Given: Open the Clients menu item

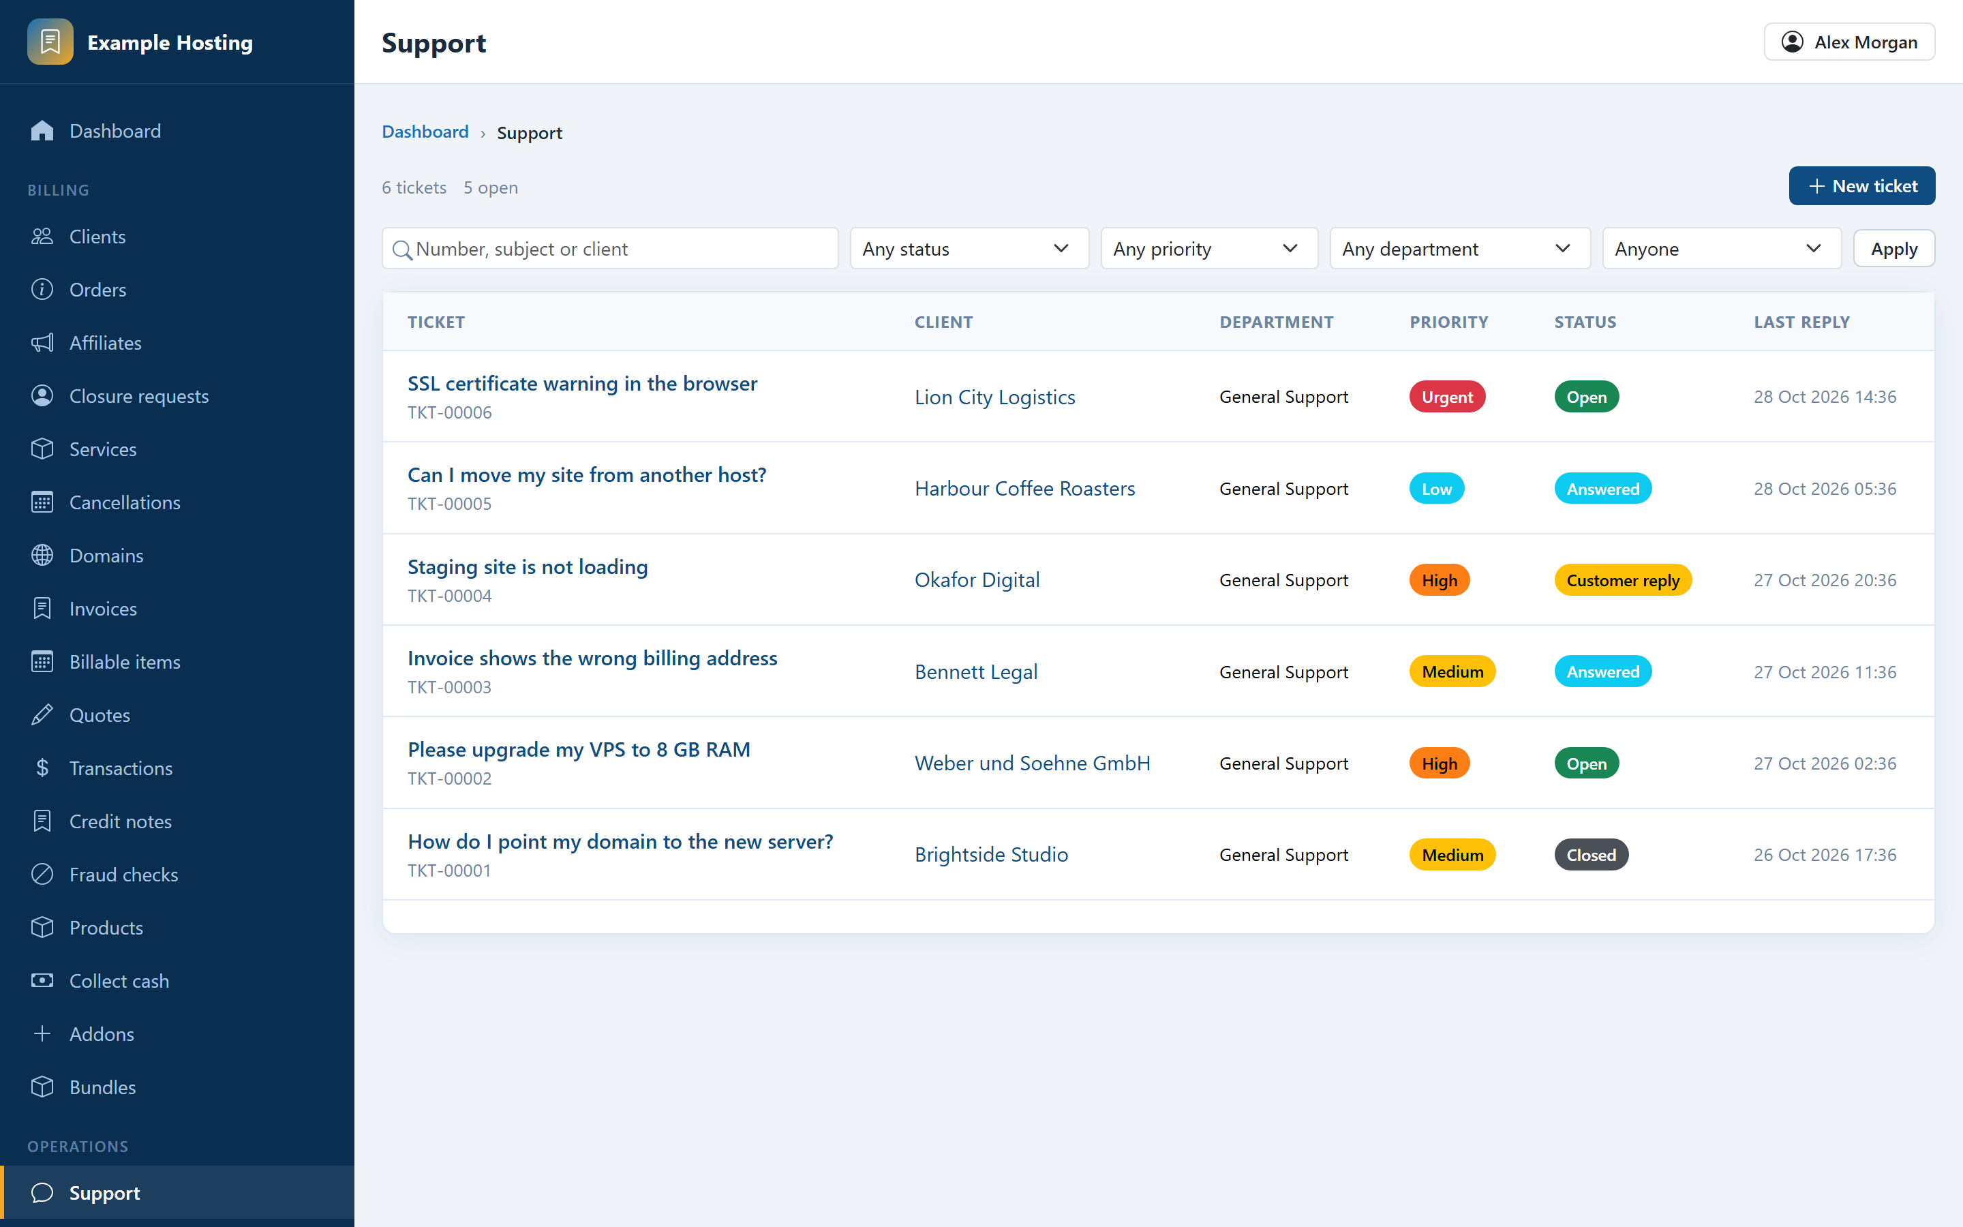Looking at the screenshot, I should point(177,236).
